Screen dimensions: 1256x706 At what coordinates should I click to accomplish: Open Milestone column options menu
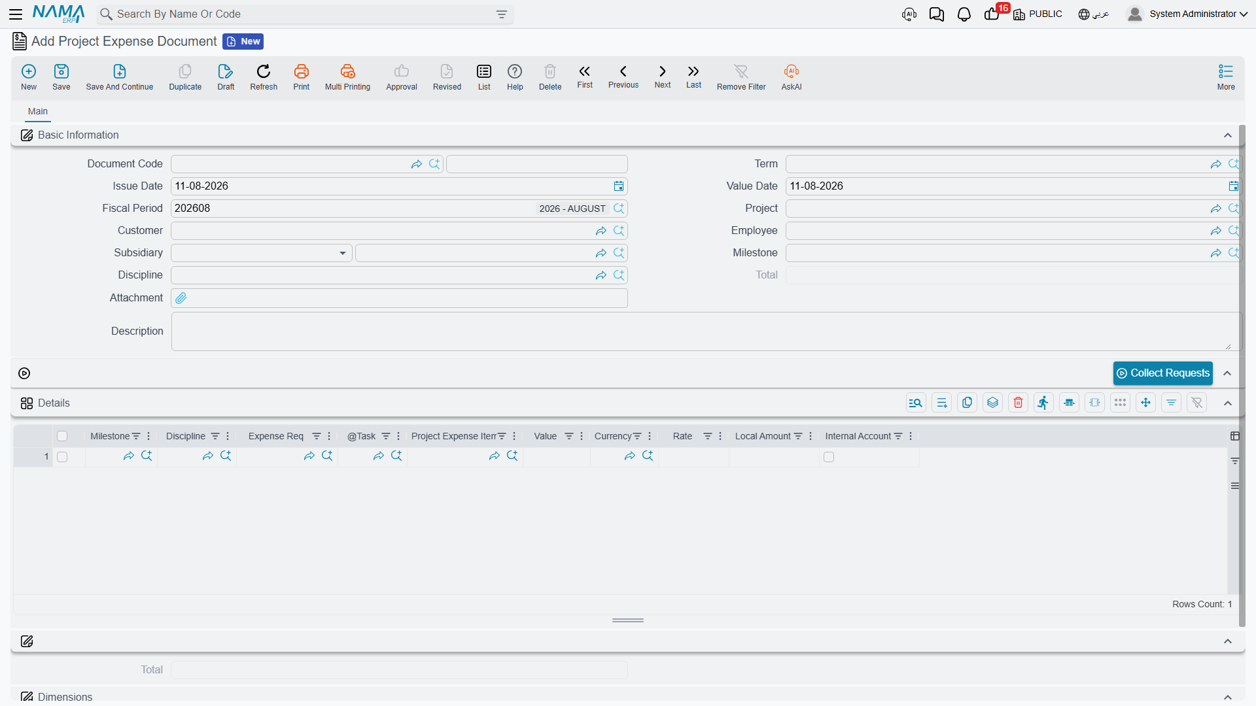click(148, 436)
